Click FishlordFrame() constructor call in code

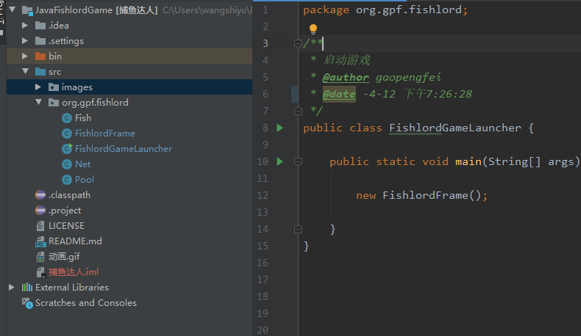[x=432, y=195]
